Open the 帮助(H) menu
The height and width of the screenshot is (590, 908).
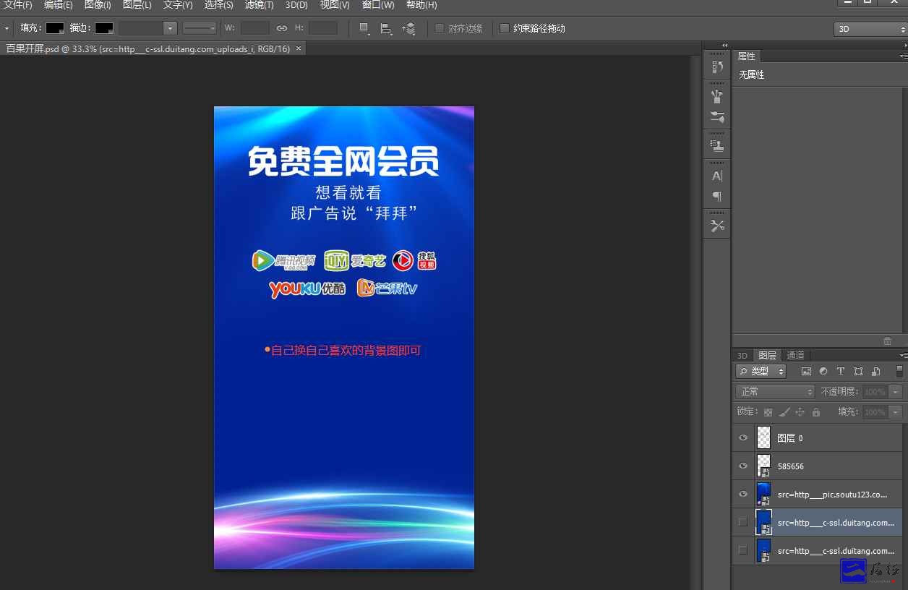[x=421, y=5]
